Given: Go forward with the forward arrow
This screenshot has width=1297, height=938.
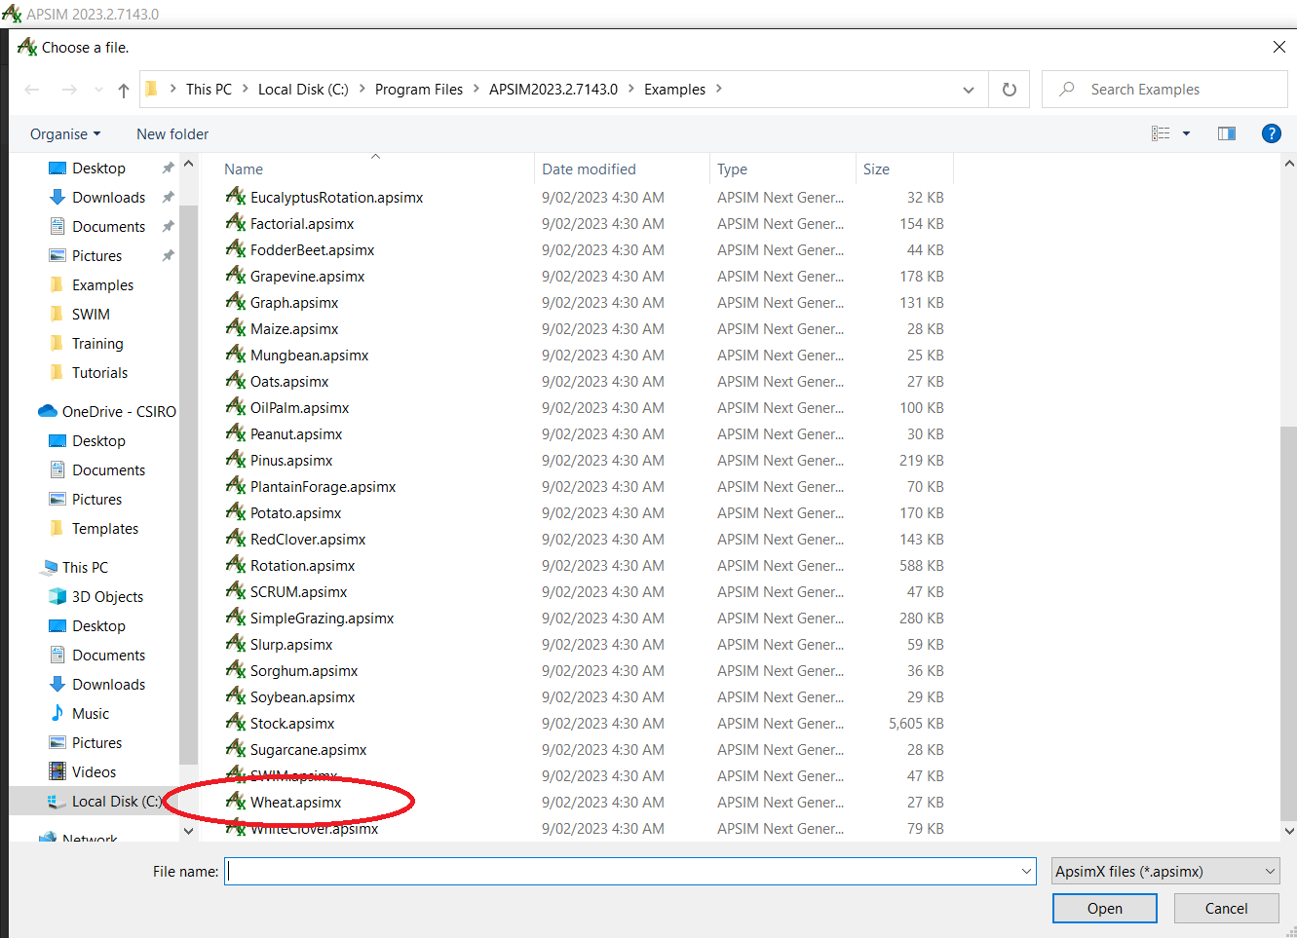Looking at the screenshot, I should [69, 90].
